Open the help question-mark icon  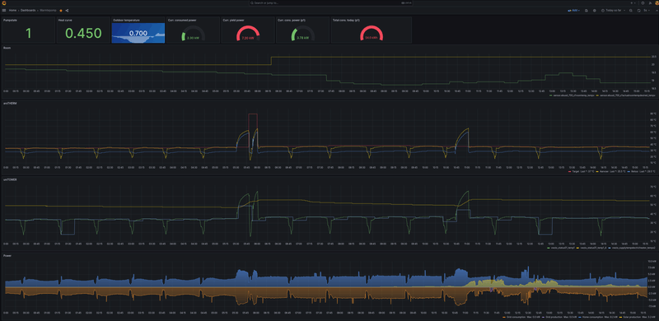pyautogui.click(x=643, y=3)
